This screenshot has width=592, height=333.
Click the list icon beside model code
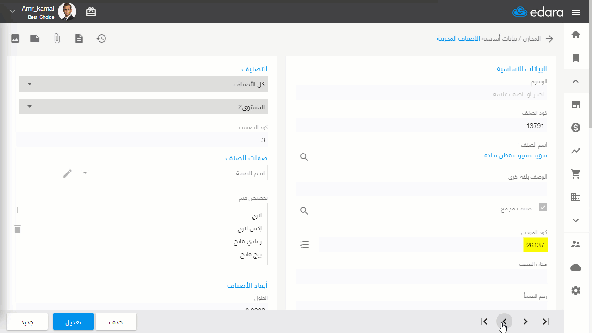[x=304, y=245]
